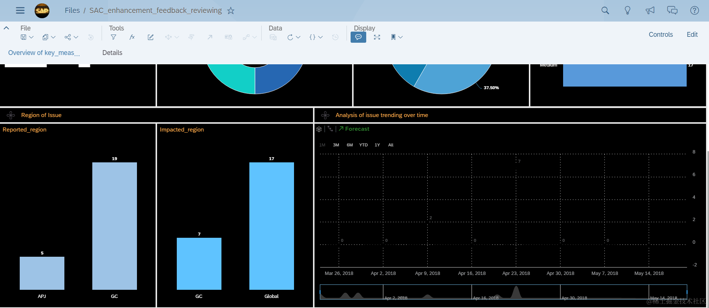Open the formula fx tool

point(132,37)
